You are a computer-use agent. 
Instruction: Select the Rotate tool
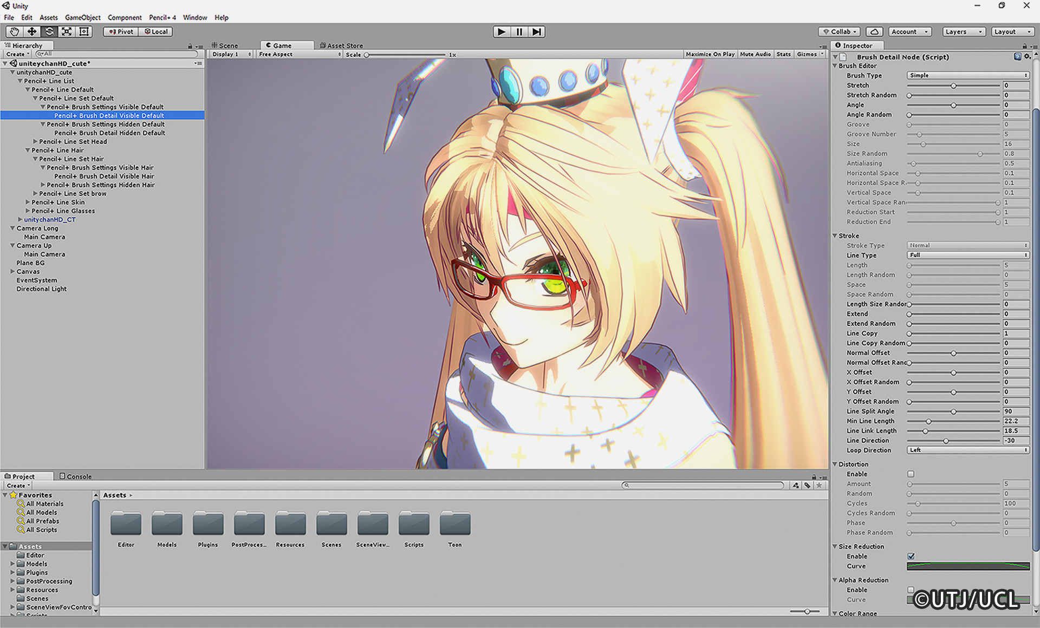(x=49, y=31)
